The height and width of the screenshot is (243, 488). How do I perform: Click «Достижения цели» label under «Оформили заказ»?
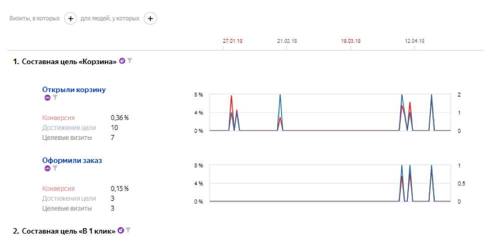[69, 198]
